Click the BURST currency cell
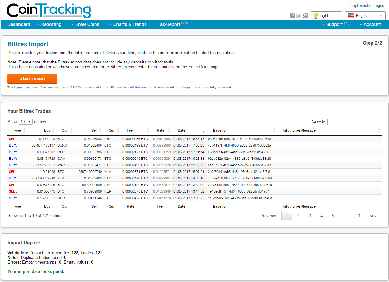 63,145
